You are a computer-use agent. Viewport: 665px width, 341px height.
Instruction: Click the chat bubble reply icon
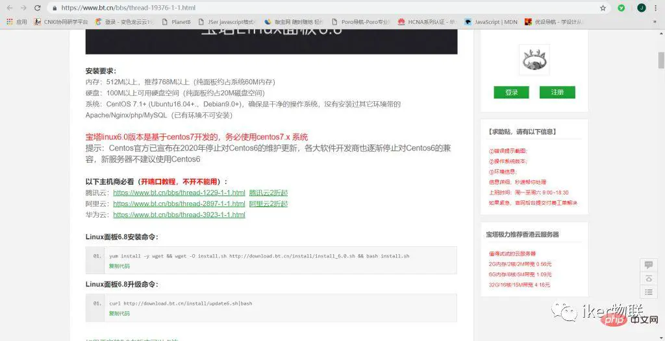[x=649, y=265]
